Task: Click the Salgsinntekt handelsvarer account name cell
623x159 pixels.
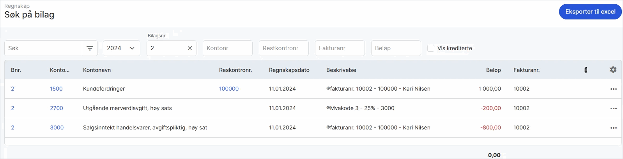Action: pos(145,128)
